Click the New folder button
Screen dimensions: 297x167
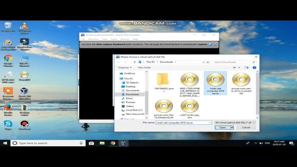pos(144,68)
